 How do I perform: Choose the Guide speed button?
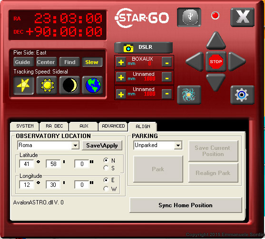pyautogui.click(x=24, y=62)
